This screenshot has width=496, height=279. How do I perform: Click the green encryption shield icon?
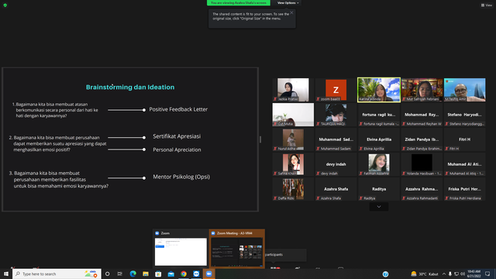5,5
